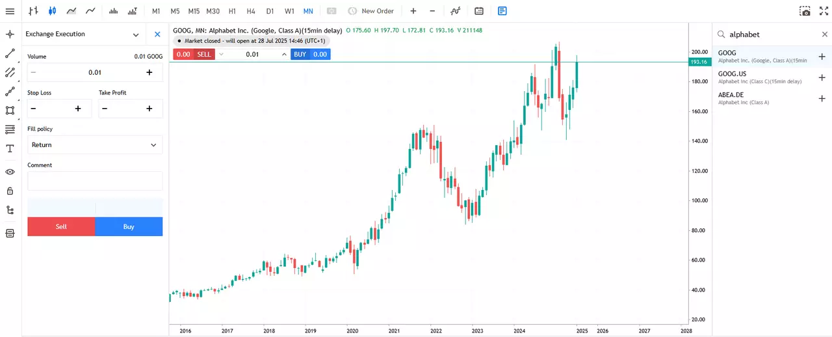Clear the symbol search with X
This screenshot has width=832, height=337.
tap(825, 34)
